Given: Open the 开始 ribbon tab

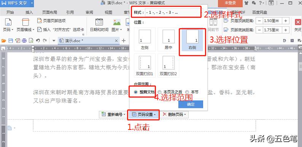Looking at the screenshot, I should (x=10, y=12).
